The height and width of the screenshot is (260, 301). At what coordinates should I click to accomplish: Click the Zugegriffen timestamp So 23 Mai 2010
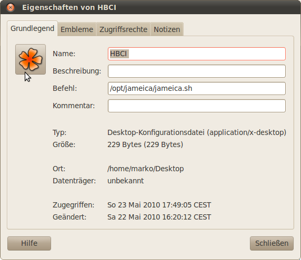[159, 205]
